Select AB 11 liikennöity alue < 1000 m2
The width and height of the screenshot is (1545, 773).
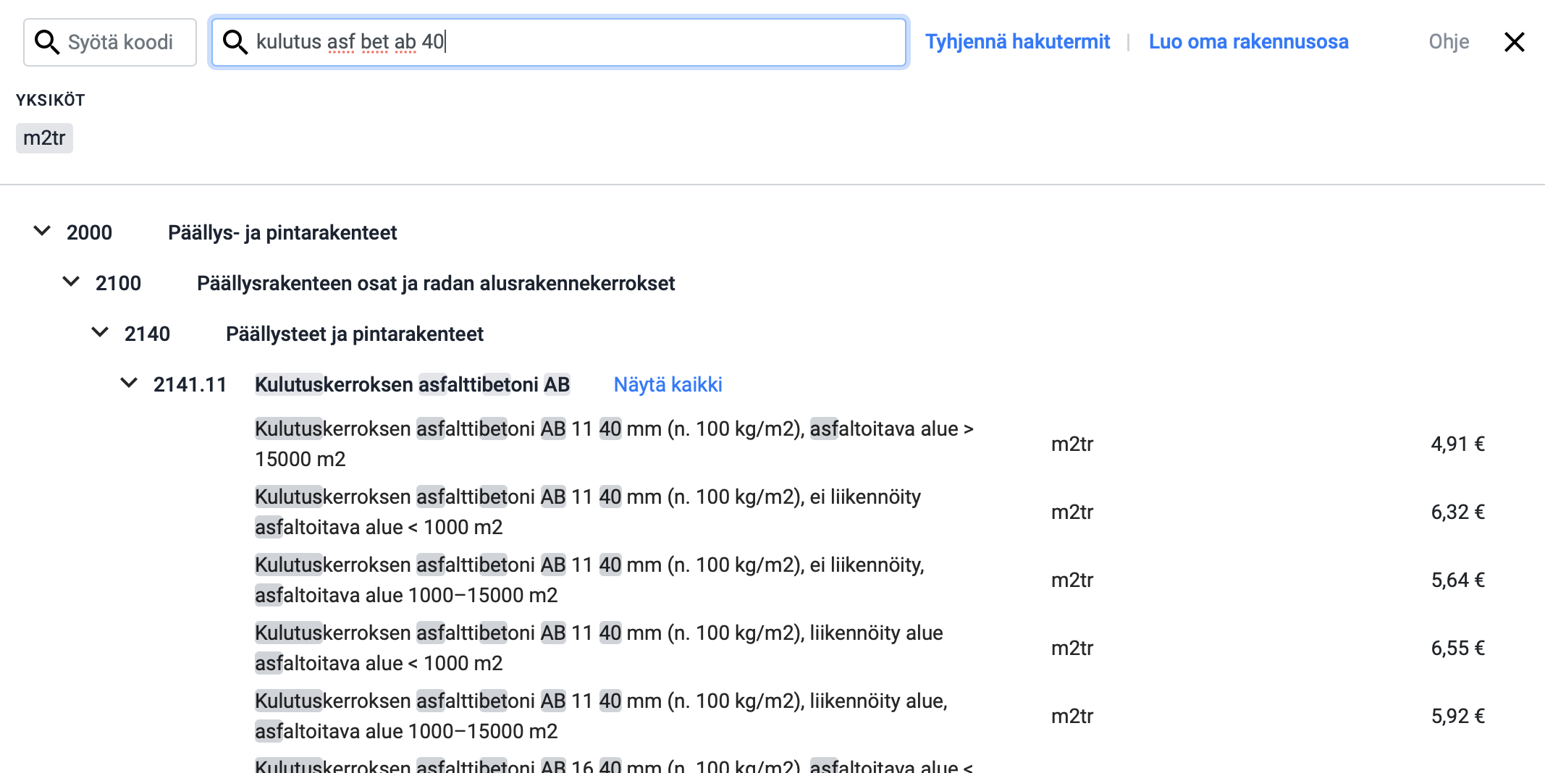(599, 648)
